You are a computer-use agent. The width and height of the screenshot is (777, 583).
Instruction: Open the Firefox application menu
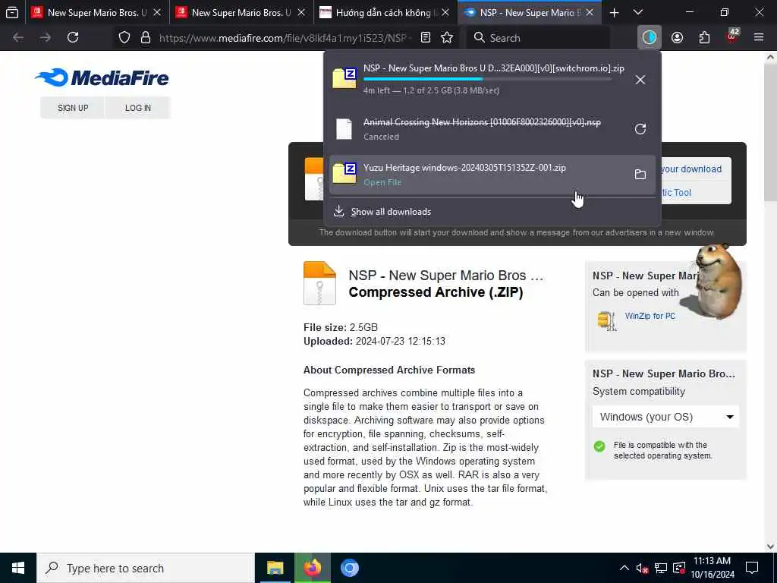759,37
